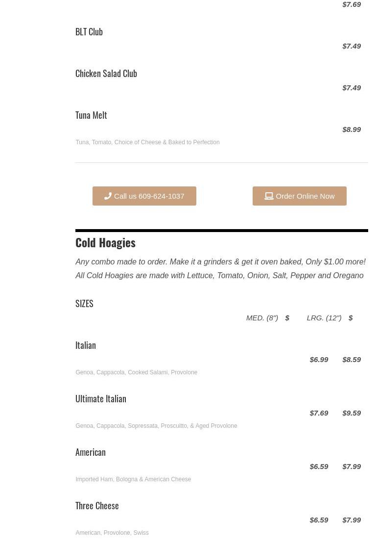This screenshot has width=377, height=548.
Task: Click Italian medium price $6.99
Action: pyautogui.click(x=319, y=360)
